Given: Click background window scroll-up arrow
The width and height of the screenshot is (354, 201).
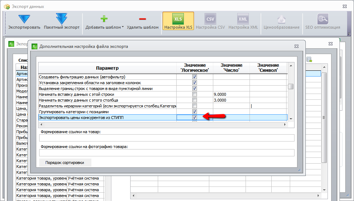Looking at the screenshot, I should coord(324,67).
